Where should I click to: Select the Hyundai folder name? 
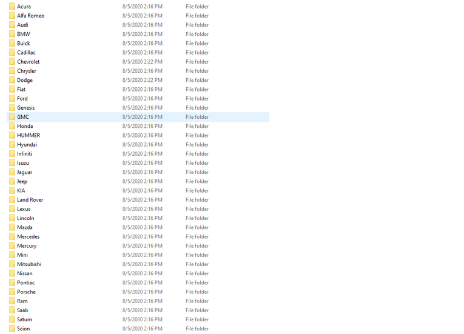click(27, 145)
